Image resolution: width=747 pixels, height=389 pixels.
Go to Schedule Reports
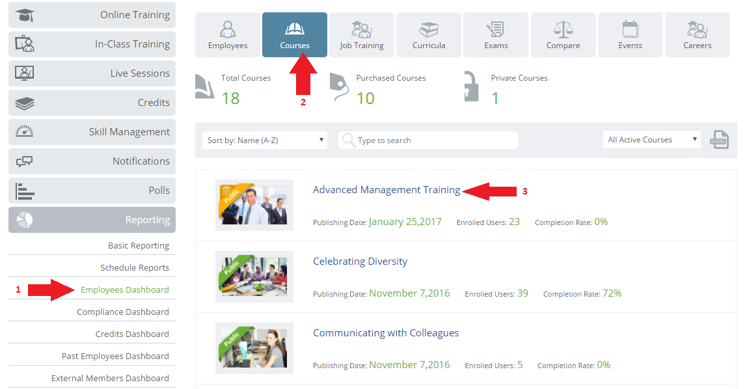(135, 267)
